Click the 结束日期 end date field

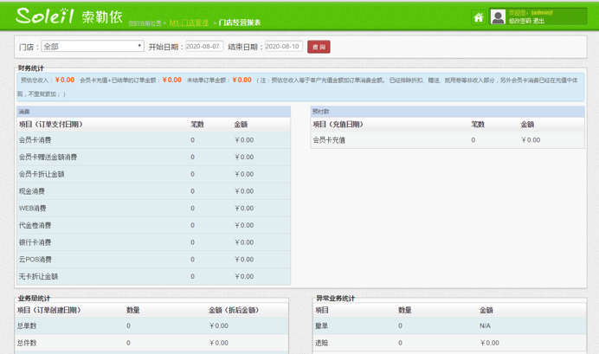(283, 47)
